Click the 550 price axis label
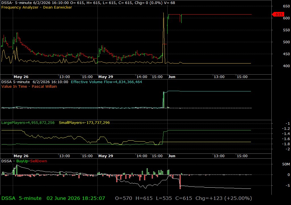 (286, 30)
